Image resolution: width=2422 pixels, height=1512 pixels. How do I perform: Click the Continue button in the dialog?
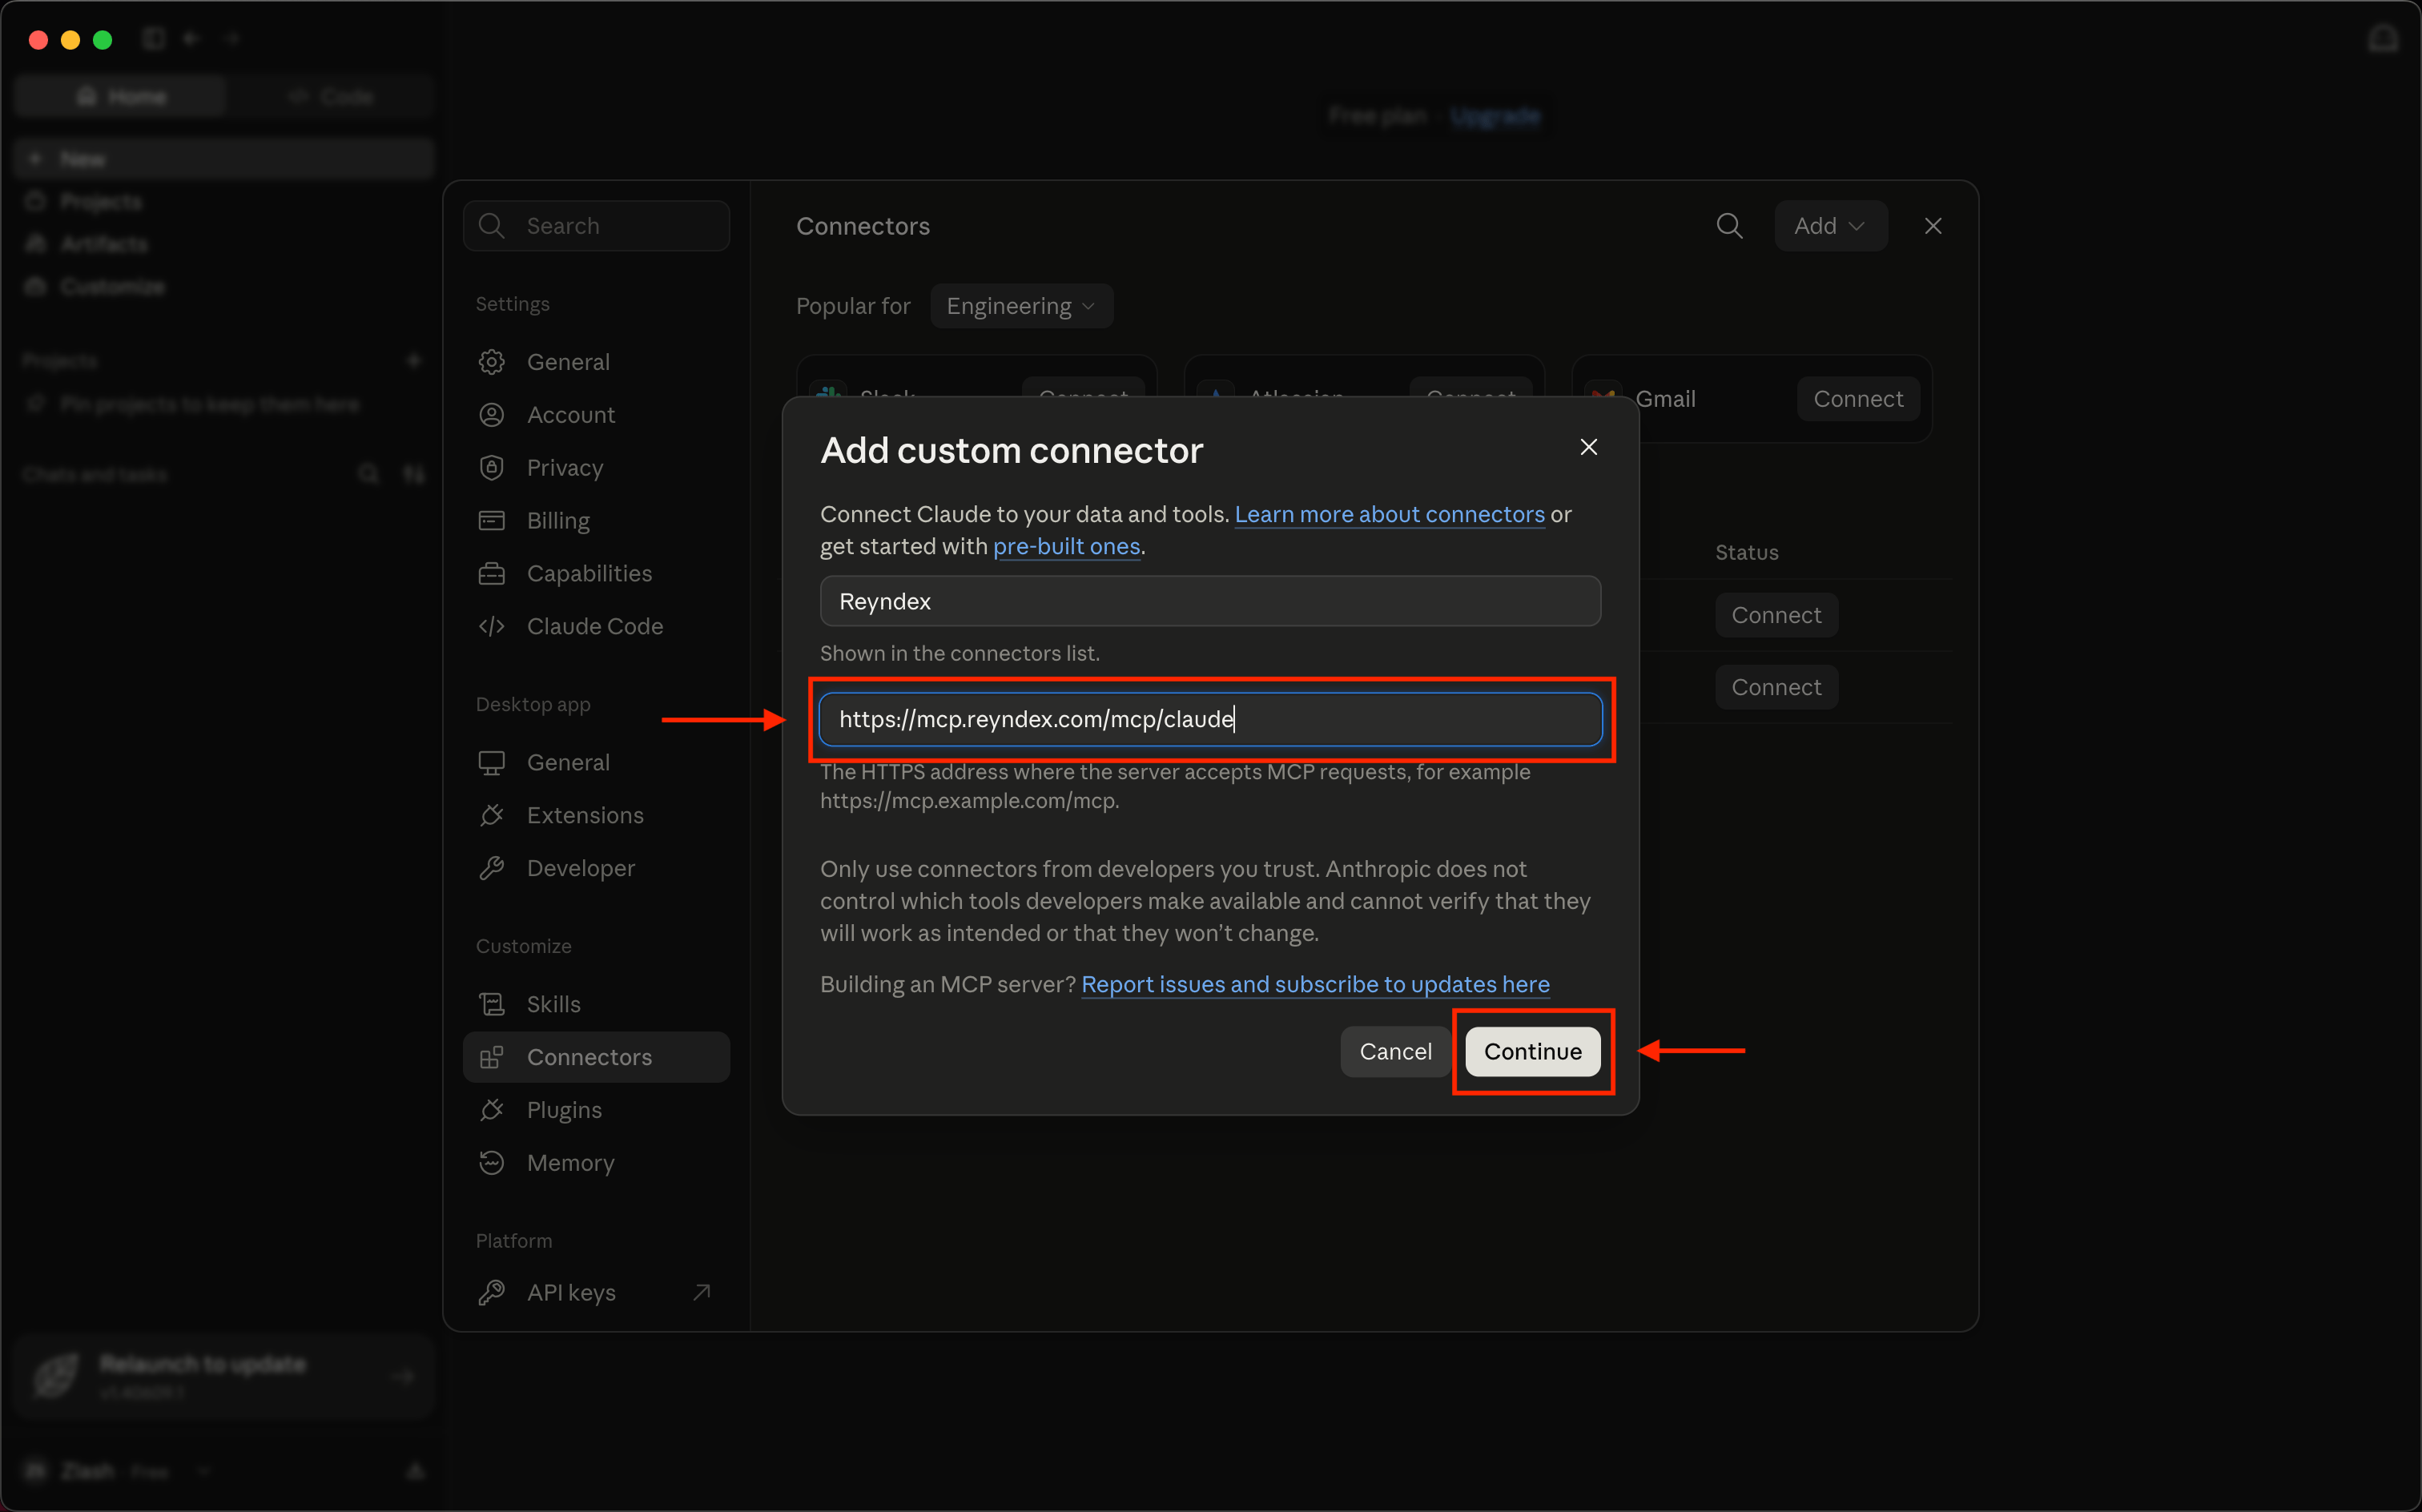(x=1532, y=1051)
